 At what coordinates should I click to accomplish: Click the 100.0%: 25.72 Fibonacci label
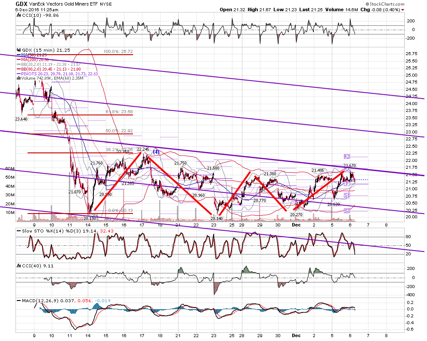(x=118, y=52)
